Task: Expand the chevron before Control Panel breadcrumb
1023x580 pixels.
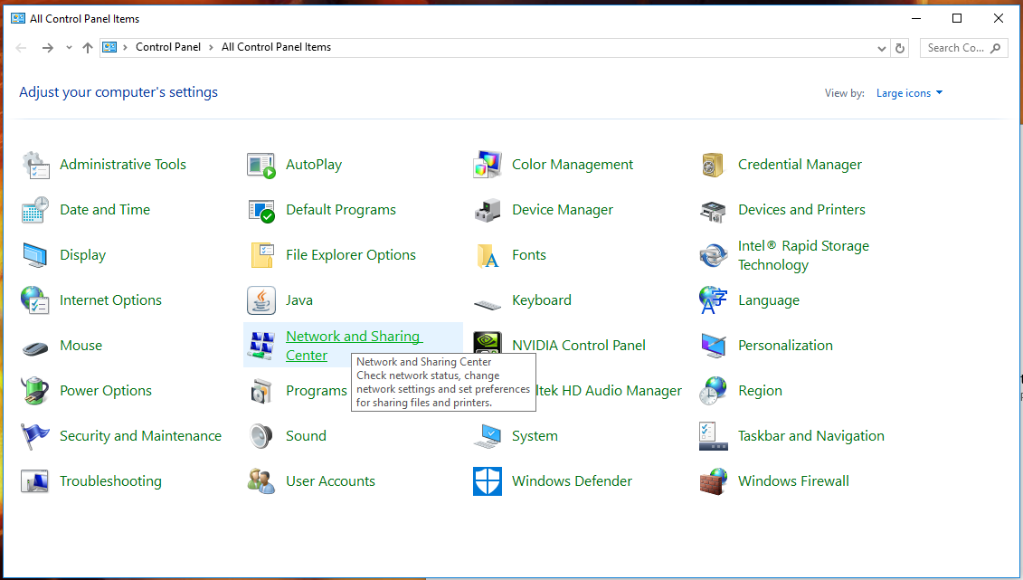Action: point(125,48)
